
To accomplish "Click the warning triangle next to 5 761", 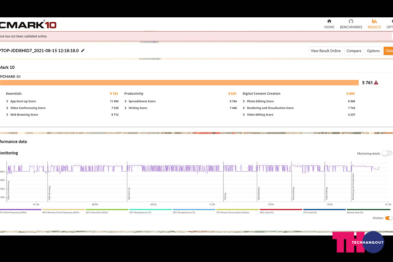I will click(x=376, y=83).
